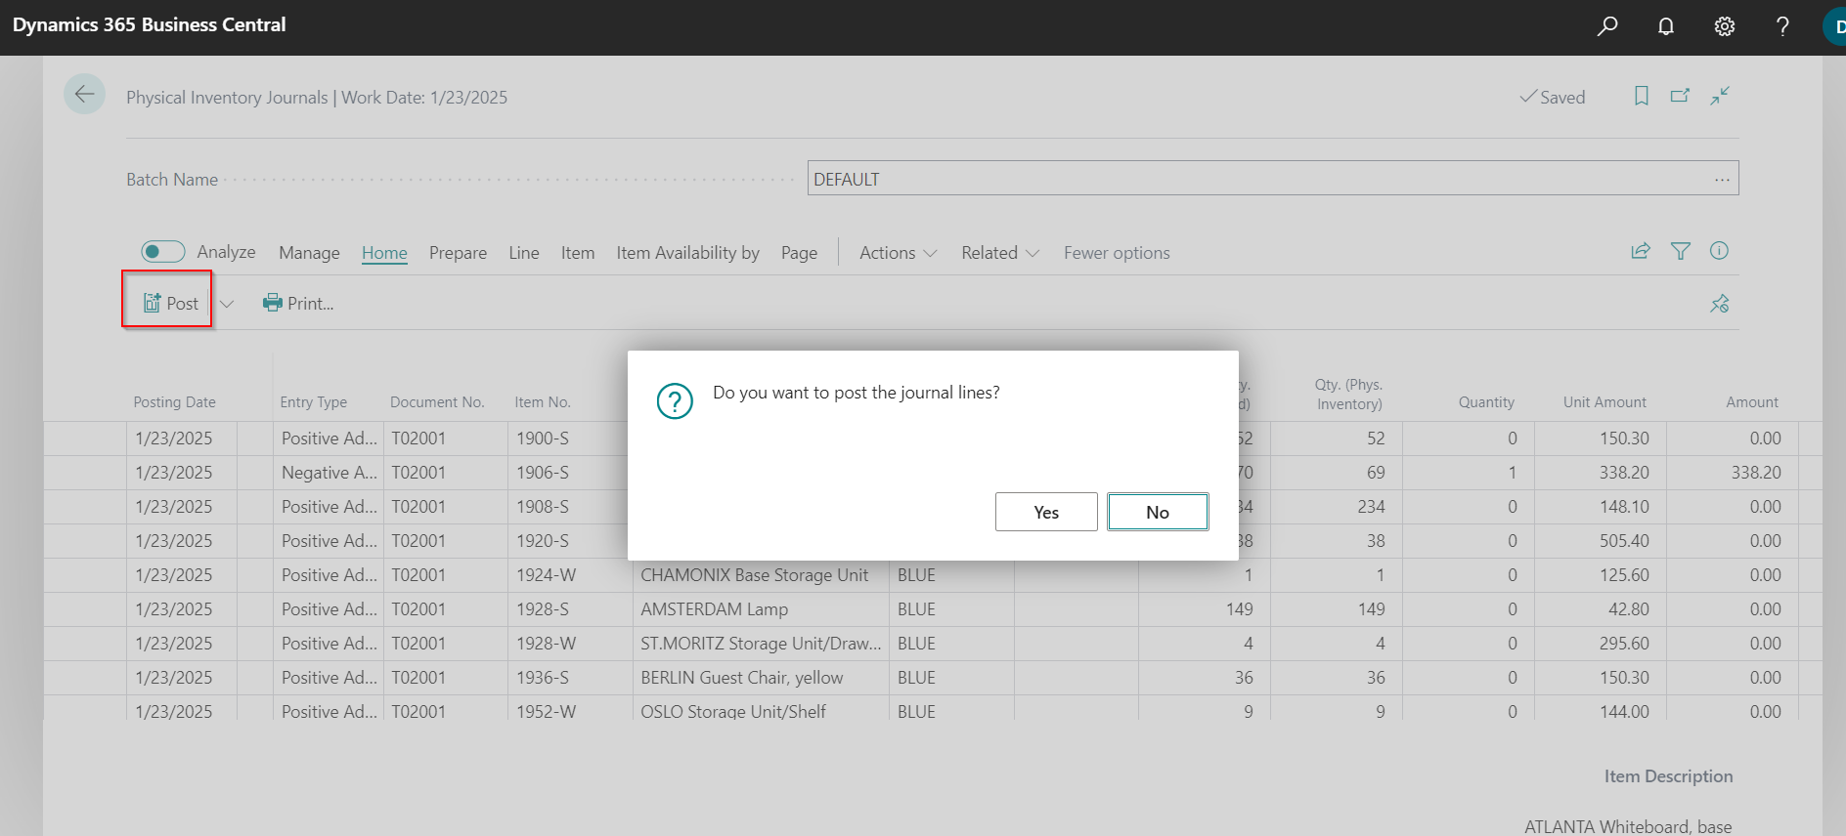Expand the Post dropdown arrow
The height and width of the screenshot is (836, 1846).
click(x=227, y=304)
